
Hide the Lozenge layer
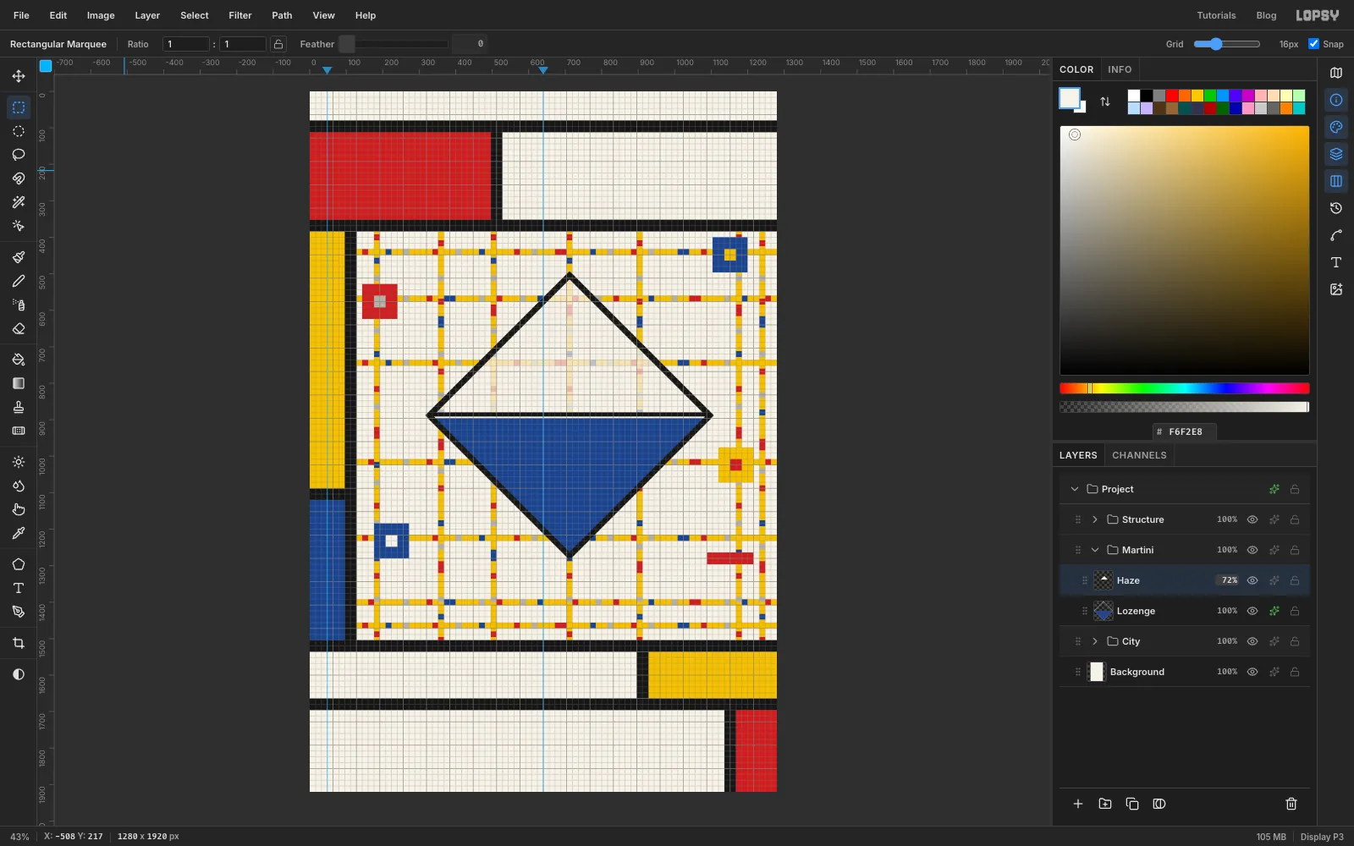point(1252,611)
